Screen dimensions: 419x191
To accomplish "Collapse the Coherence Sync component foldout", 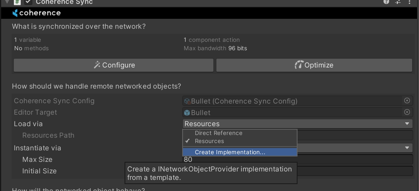I will (7, 2).
